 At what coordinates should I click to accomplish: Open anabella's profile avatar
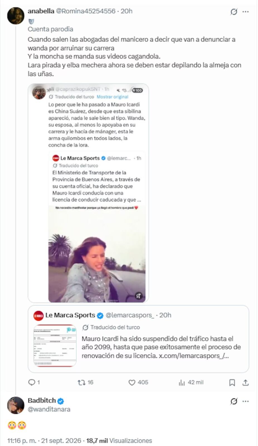pyautogui.click(x=16, y=16)
